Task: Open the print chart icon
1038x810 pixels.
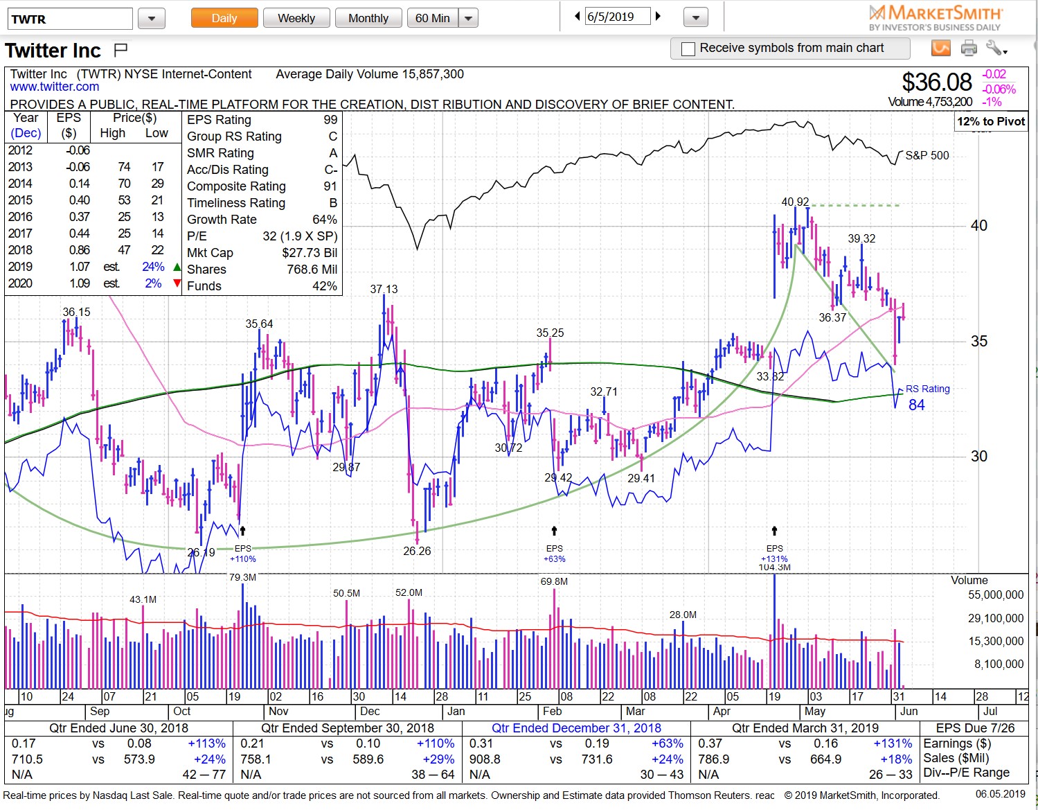Action: tap(969, 48)
